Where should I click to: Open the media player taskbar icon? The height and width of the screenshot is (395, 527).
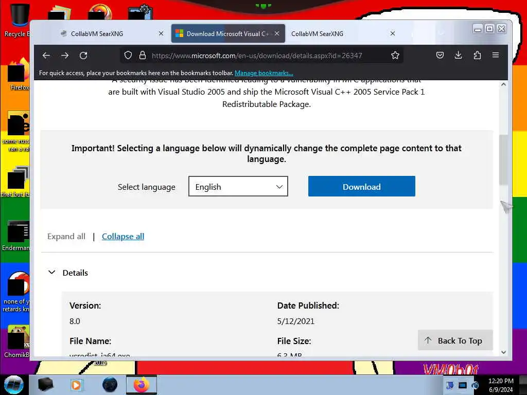click(x=76, y=385)
